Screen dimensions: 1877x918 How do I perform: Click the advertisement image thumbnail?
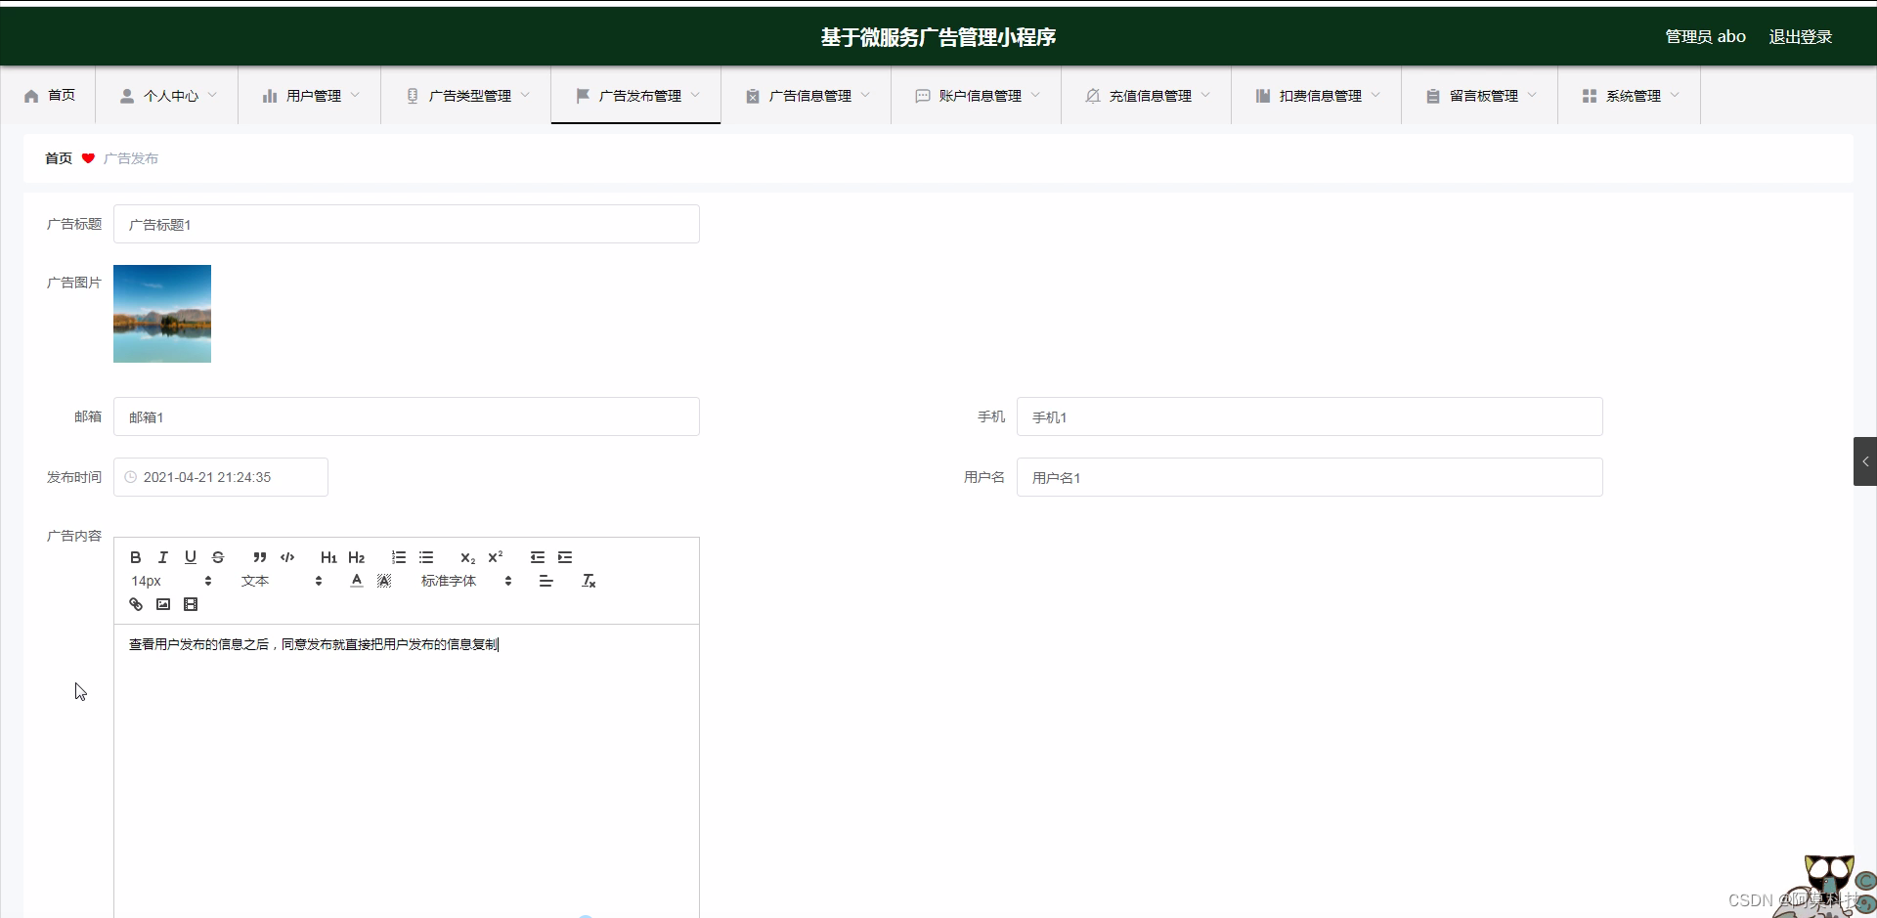[161, 313]
